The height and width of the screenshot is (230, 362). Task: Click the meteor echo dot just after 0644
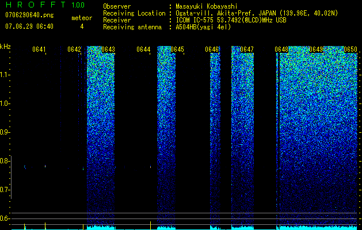pos(151,166)
